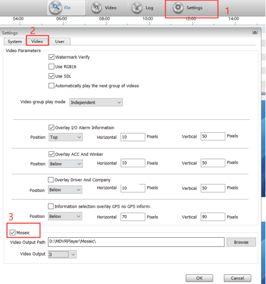This screenshot has width=266, height=284.
Task: Open Position dropdown for Driver And Company
Action: click(x=65, y=190)
